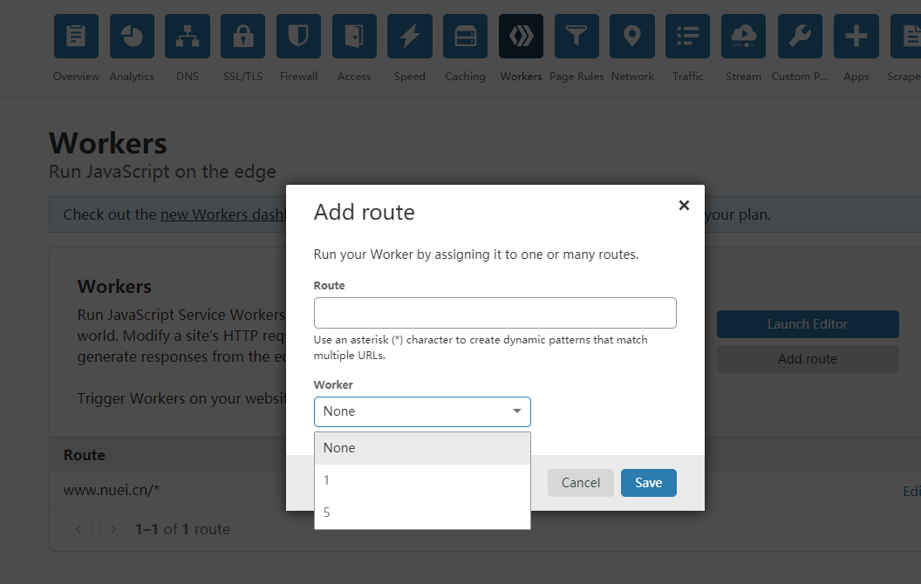Screen dimensions: 921x584
Task: Go to the DNS settings icon
Action: click(x=188, y=37)
